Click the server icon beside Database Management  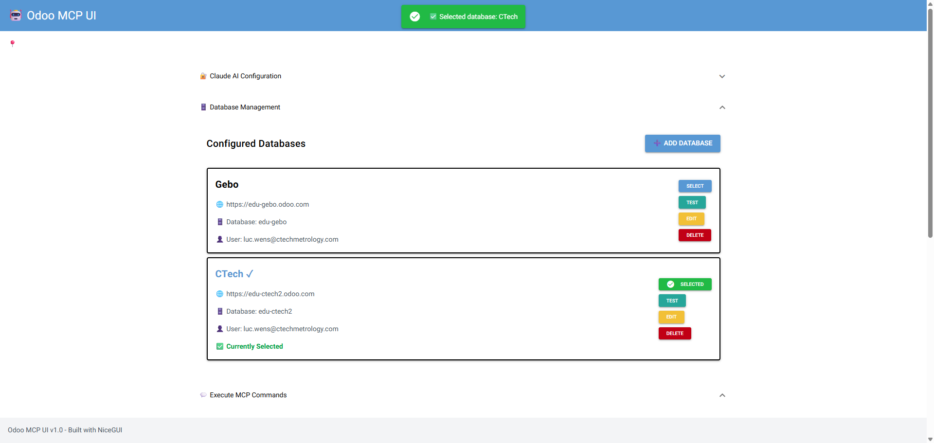[203, 107]
